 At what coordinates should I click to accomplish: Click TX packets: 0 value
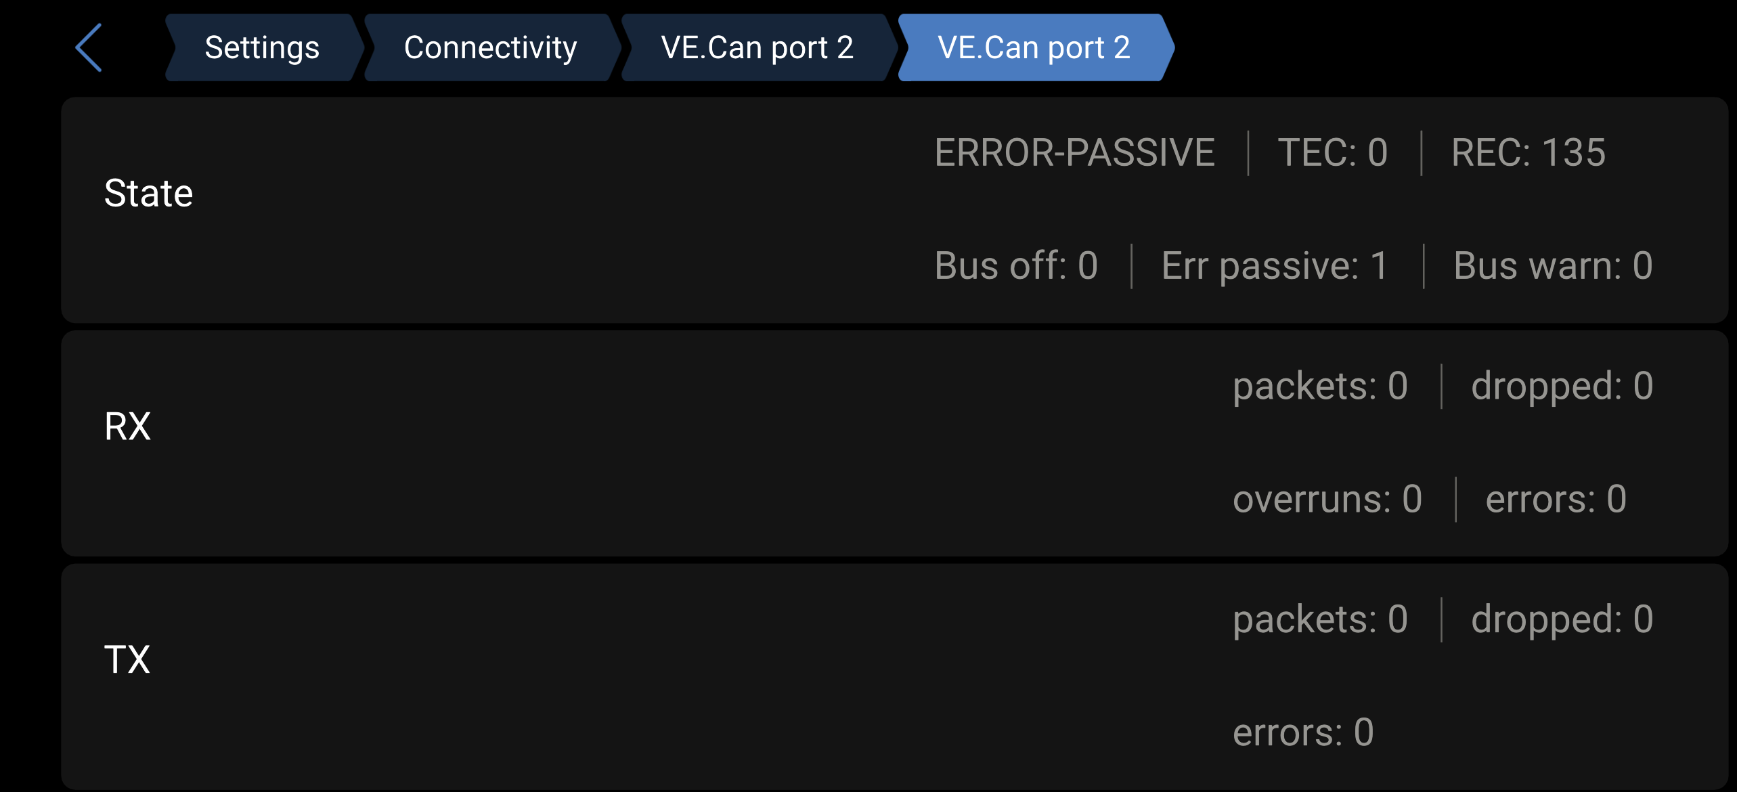[1321, 619]
